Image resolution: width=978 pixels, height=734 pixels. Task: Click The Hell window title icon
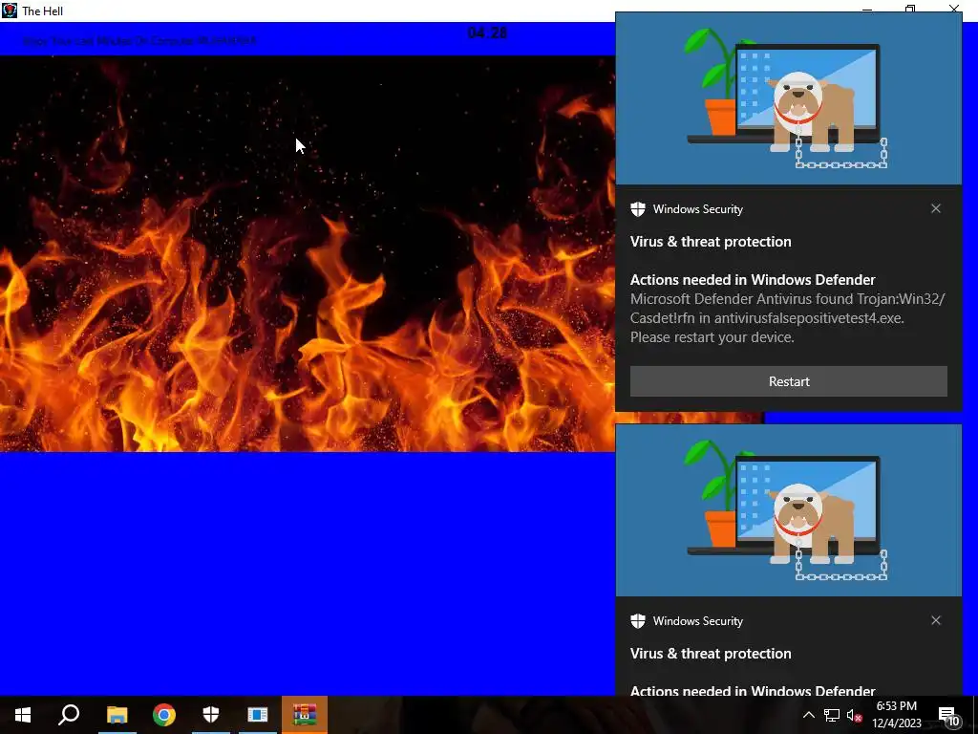click(x=10, y=10)
